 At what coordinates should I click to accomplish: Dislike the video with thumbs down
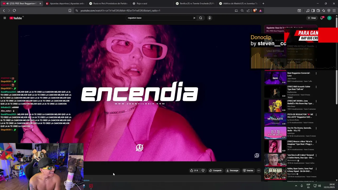click(203, 170)
